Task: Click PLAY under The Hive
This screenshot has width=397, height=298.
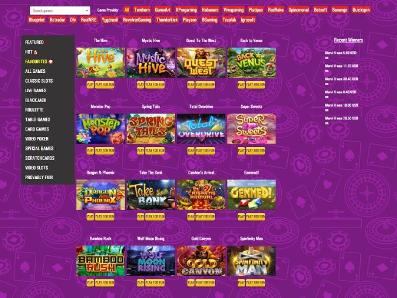Action: (90, 84)
